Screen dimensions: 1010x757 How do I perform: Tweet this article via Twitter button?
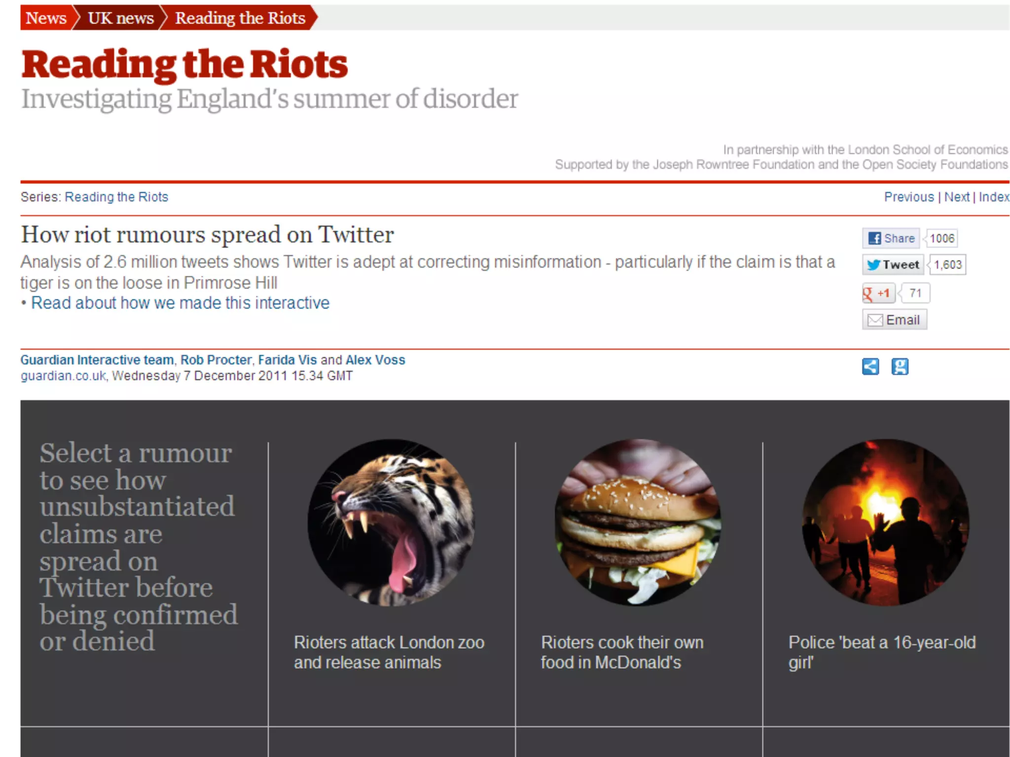tap(894, 265)
